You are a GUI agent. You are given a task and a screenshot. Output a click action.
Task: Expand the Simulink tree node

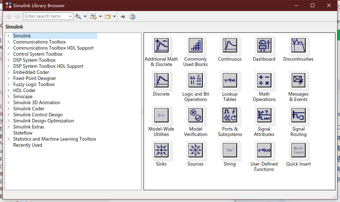[x=9, y=36]
